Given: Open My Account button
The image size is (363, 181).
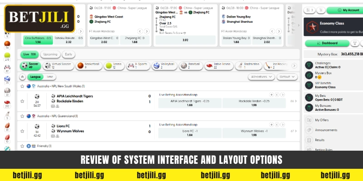Looking at the screenshot, I should (x=345, y=10).
